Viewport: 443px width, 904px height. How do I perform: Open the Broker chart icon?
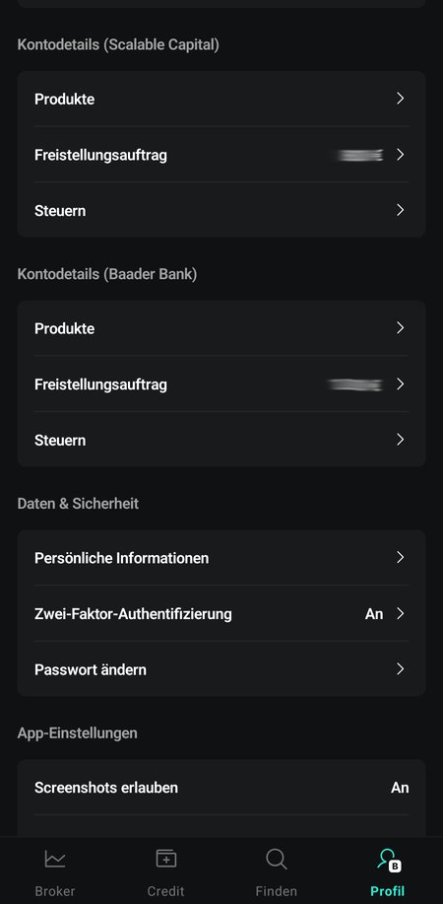tap(55, 859)
